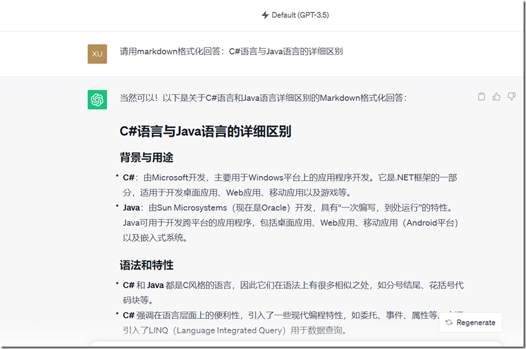This screenshot has width=526, height=349.
Task: Click the line 以及嵌入式系统。
Action: [x=155, y=238]
